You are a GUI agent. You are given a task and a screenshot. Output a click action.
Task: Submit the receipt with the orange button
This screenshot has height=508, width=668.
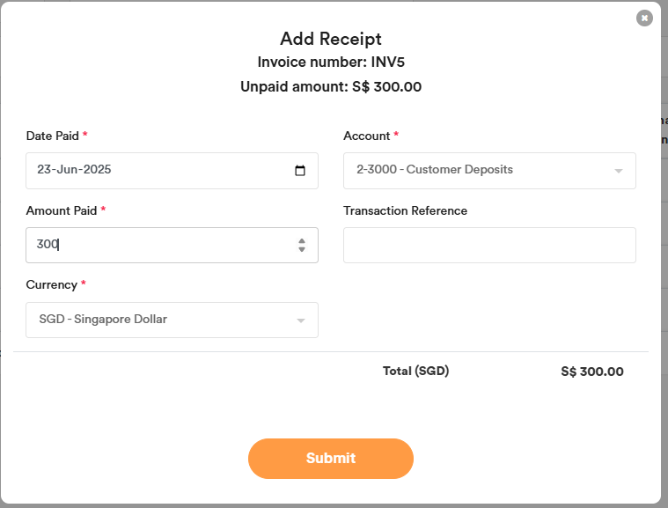pos(330,458)
